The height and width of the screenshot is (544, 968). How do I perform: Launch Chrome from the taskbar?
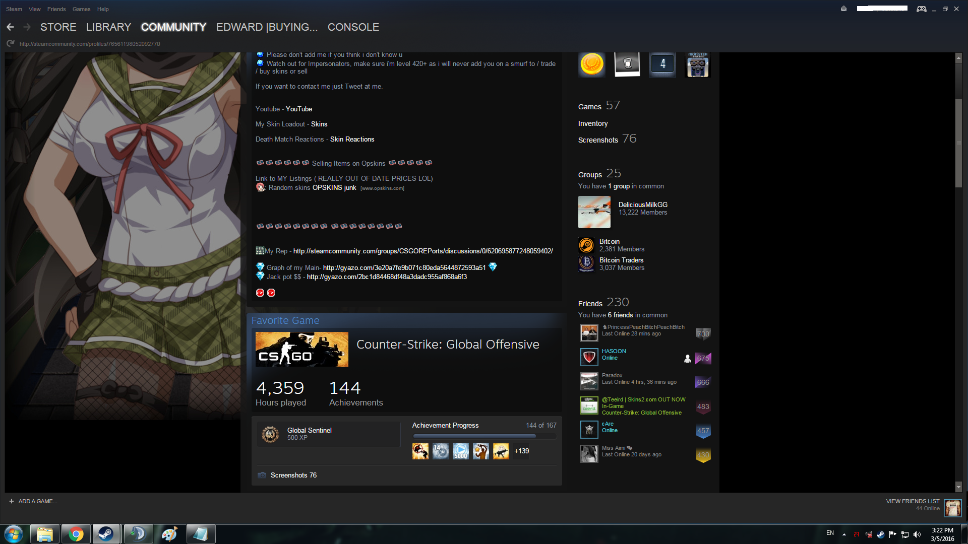click(76, 534)
